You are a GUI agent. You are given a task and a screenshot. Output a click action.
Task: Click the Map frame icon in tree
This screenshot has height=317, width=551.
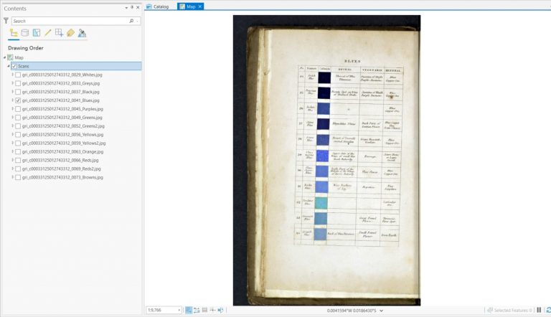tap(10, 57)
